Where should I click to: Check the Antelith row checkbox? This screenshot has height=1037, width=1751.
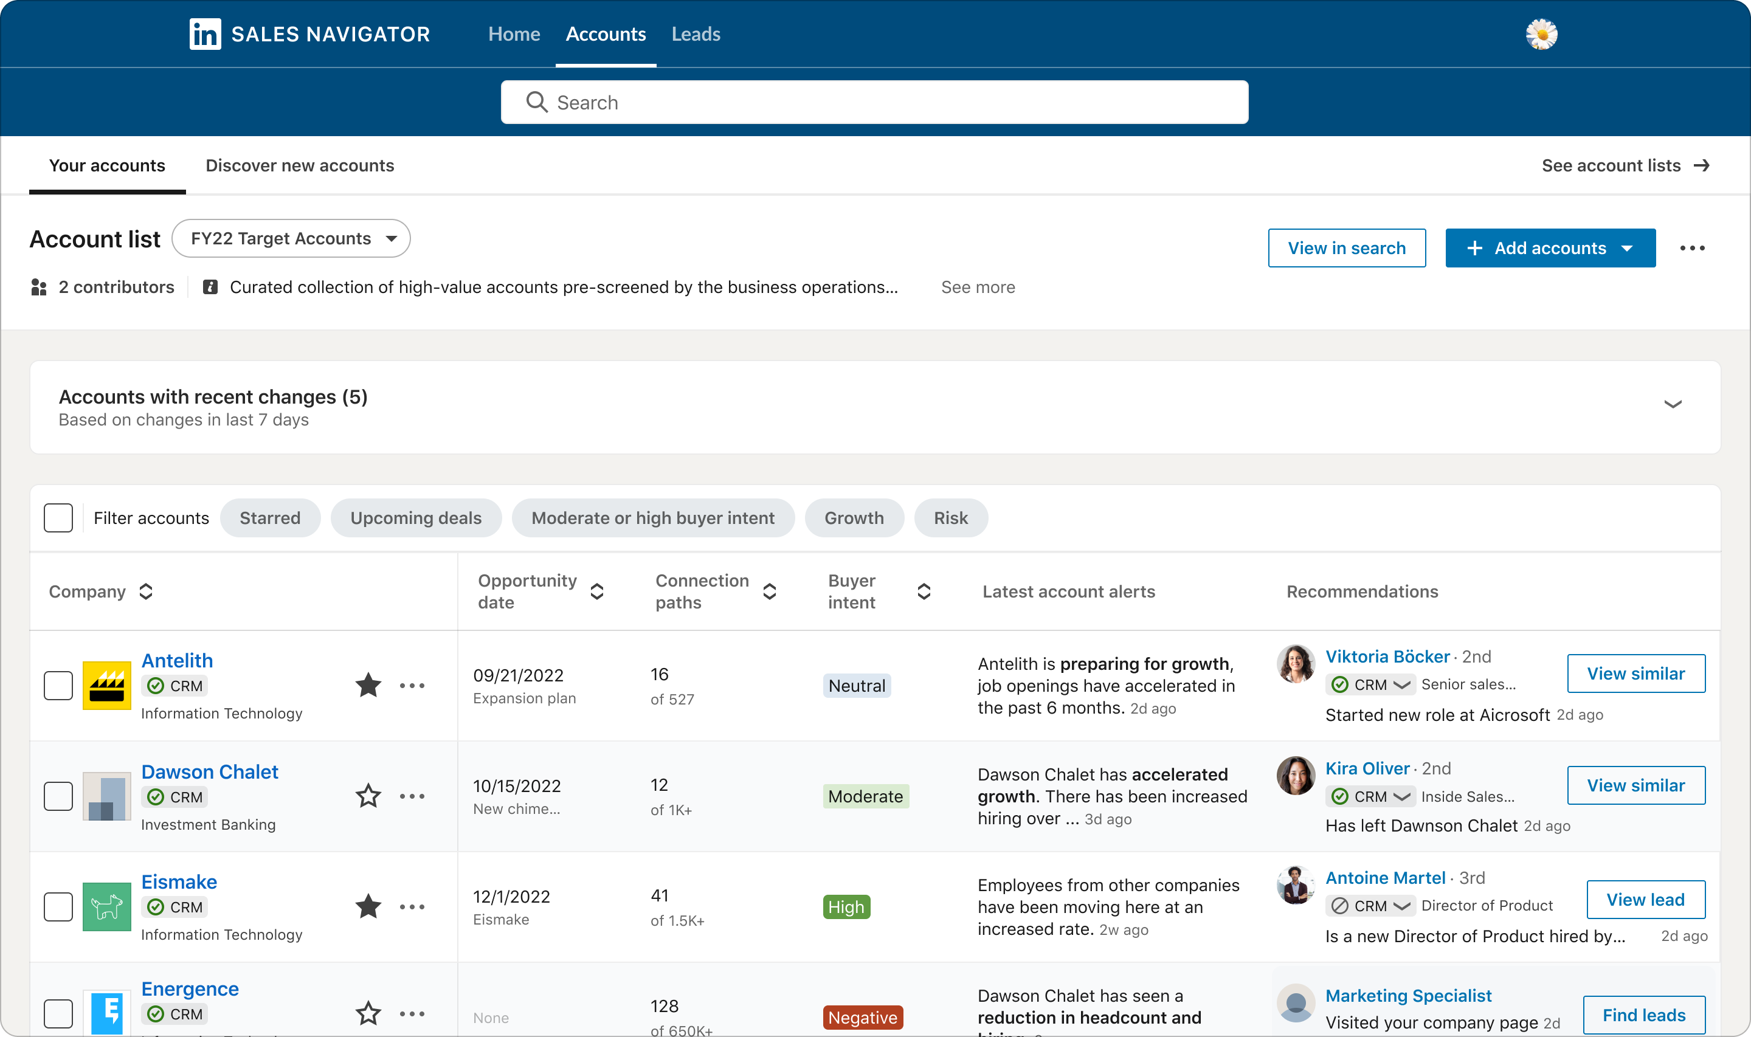(58, 686)
